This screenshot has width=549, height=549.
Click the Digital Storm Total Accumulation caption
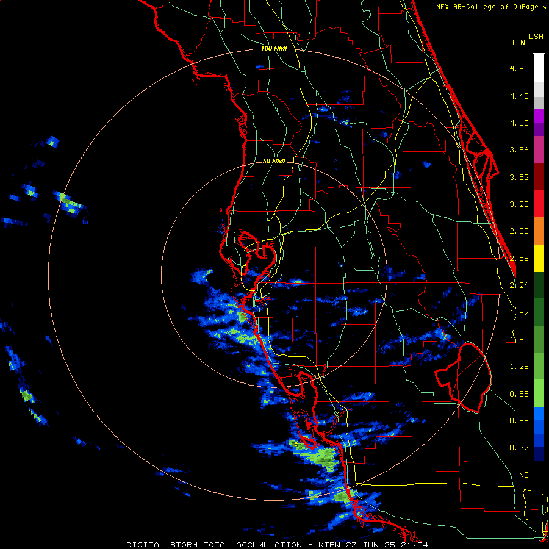click(278, 545)
